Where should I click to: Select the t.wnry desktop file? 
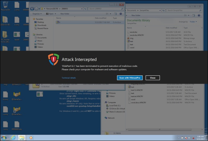click(17, 21)
